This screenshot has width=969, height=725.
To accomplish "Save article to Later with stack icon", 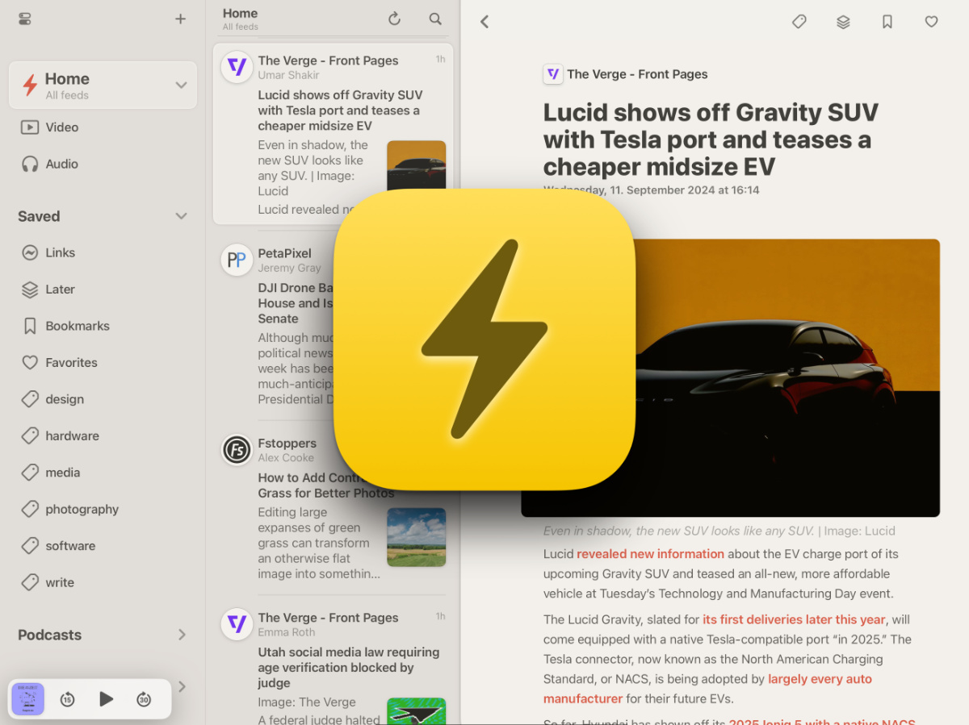I will [x=843, y=22].
